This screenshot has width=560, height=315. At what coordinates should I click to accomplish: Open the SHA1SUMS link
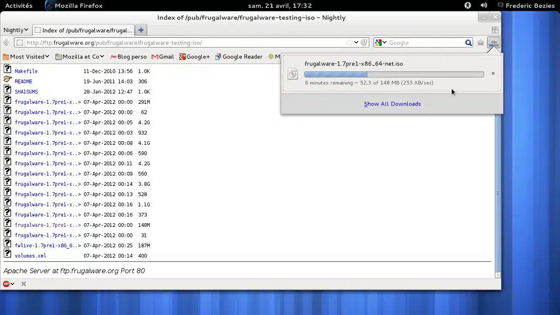click(x=26, y=92)
